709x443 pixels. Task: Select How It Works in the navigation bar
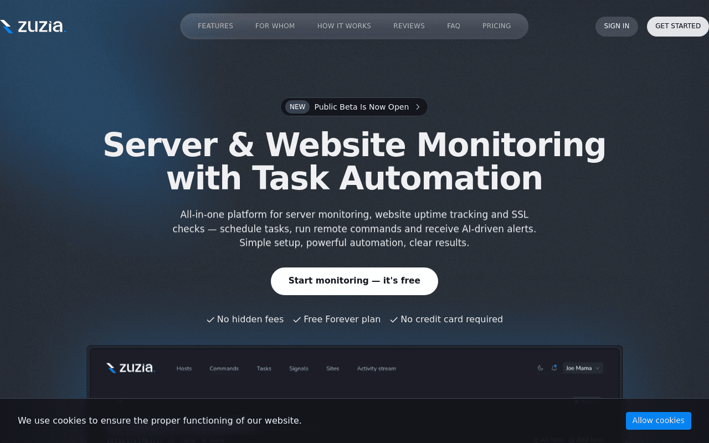[x=344, y=26]
